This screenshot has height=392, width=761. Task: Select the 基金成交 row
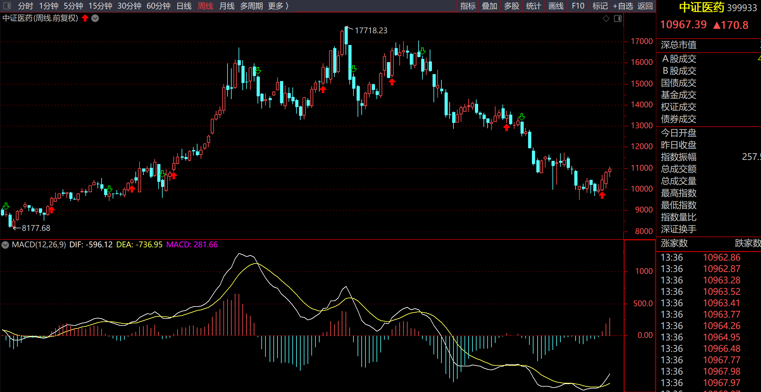click(708, 95)
